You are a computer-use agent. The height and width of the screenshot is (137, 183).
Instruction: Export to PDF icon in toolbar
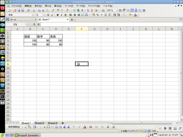(x=22, y=10)
